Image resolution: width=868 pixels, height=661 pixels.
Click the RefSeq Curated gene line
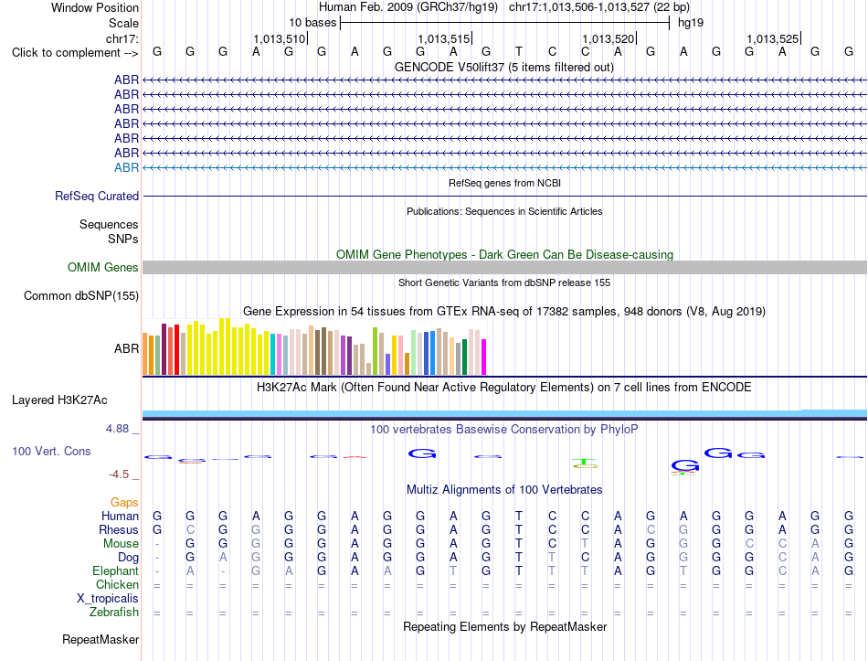click(x=504, y=197)
